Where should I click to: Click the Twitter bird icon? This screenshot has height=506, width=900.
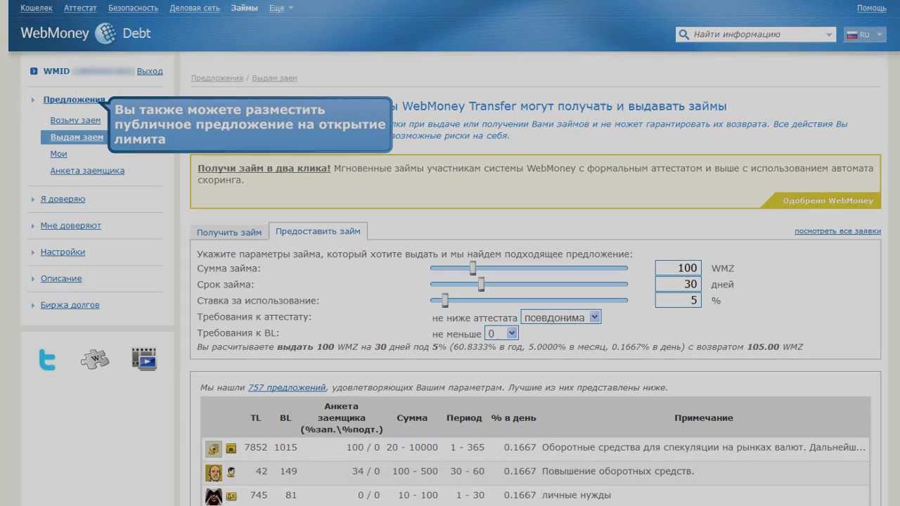pos(47,360)
